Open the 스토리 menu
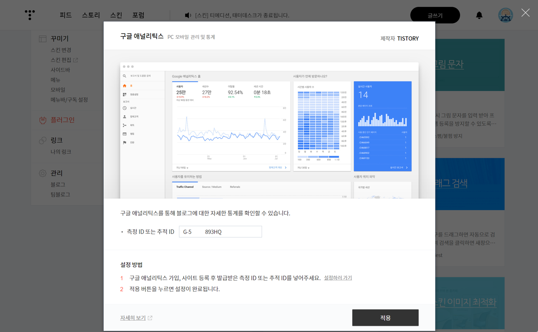The width and height of the screenshot is (538, 332). tap(91, 15)
